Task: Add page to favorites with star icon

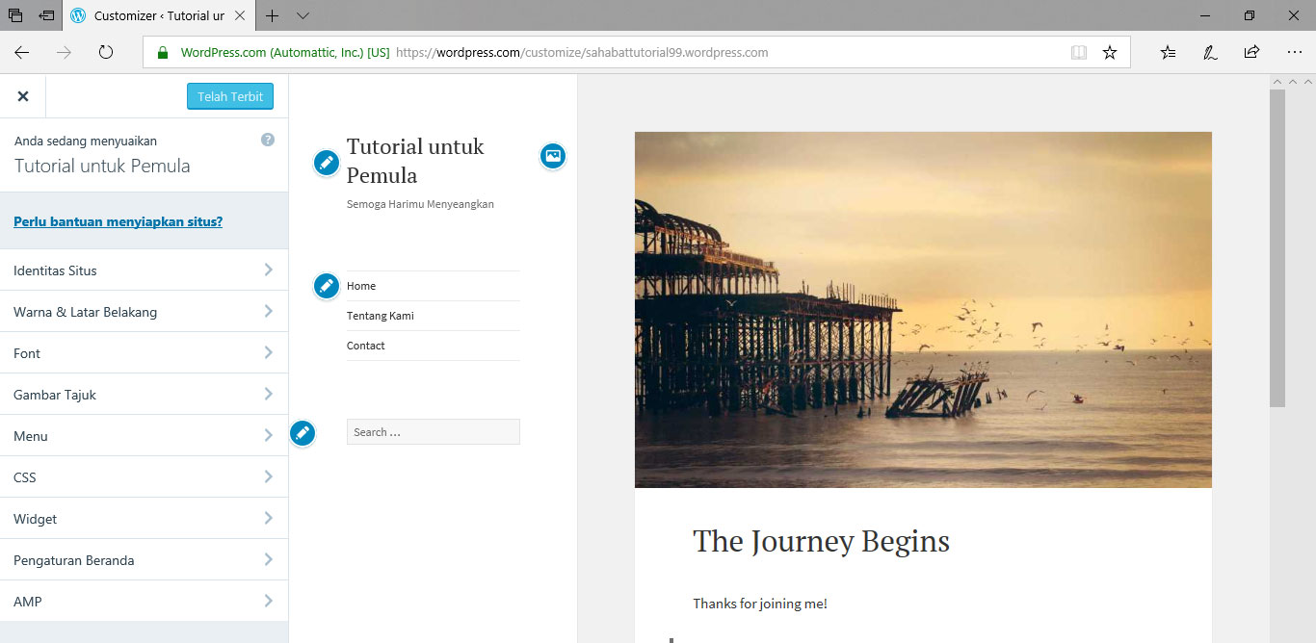Action: [1110, 53]
